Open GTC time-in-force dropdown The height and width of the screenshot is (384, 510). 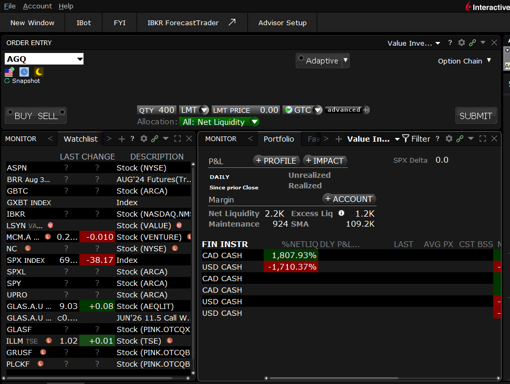coord(318,110)
